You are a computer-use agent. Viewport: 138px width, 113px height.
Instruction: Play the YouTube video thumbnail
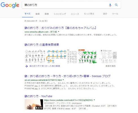tap(34, 105)
